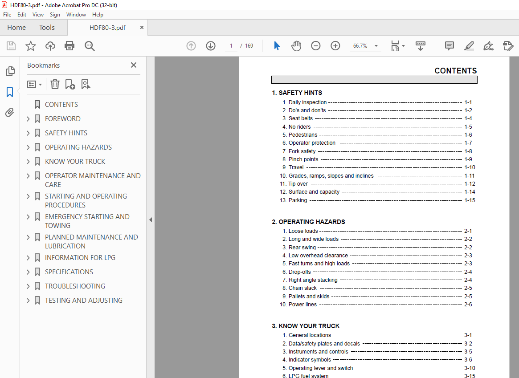
Task: Expand the KNOW YOUR TRUCK bookmark
Action: 28,161
